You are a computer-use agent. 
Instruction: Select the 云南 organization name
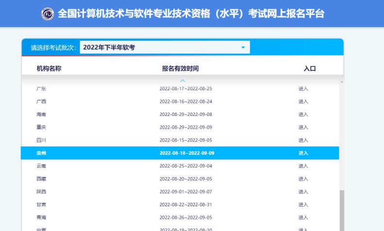coord(41,166)
